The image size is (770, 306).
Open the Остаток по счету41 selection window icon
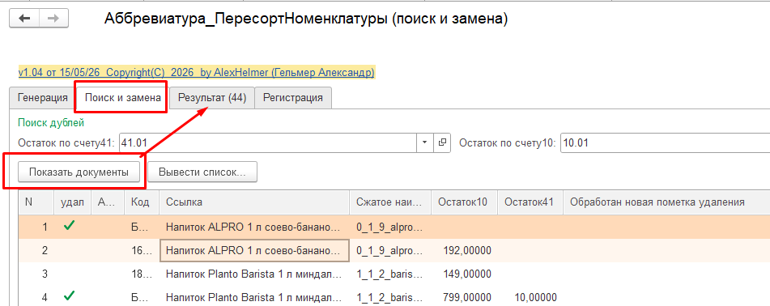coord(442,143)
